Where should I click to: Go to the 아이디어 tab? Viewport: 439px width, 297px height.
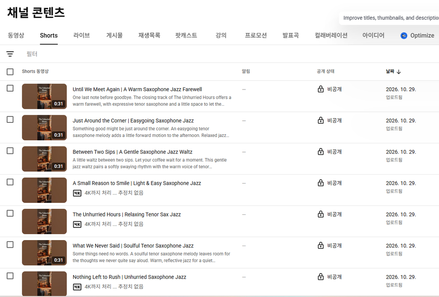click(x=373, y=36)
